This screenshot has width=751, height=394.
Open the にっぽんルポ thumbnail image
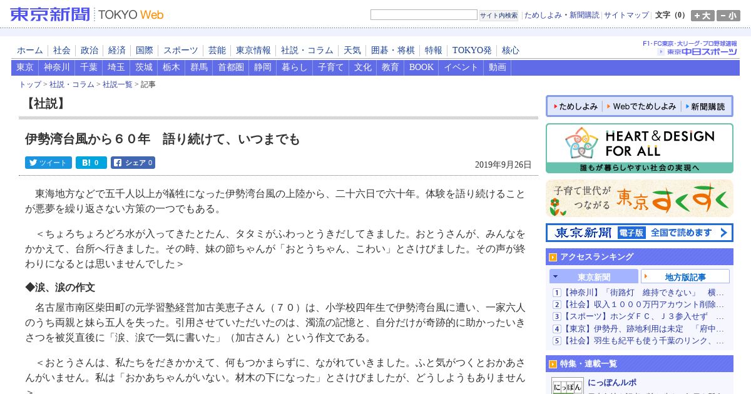click(x=567, y=385)
